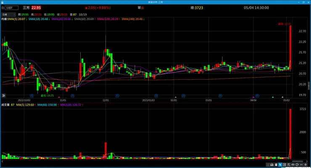Click the 月 marker nearest 2022/10/03
The image size is (311, 168).
32,96
